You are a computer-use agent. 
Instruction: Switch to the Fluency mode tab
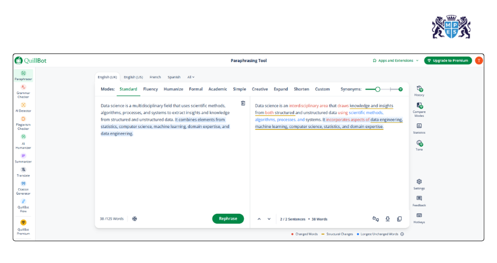[150, 89]
